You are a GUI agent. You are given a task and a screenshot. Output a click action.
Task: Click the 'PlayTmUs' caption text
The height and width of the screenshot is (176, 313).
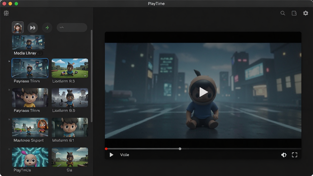[x=22, y=170]
